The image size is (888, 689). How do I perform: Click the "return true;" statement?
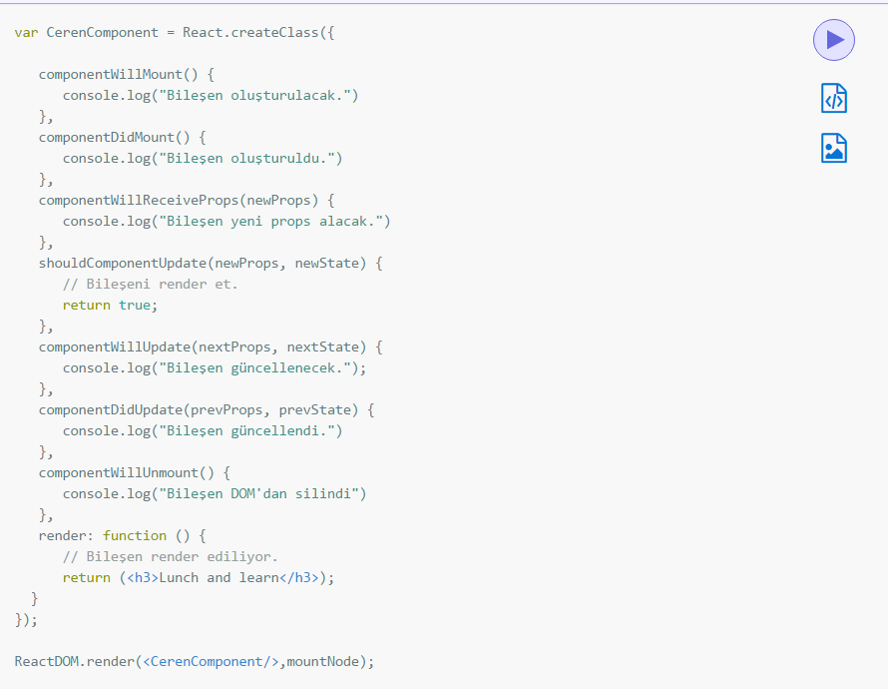110,306
